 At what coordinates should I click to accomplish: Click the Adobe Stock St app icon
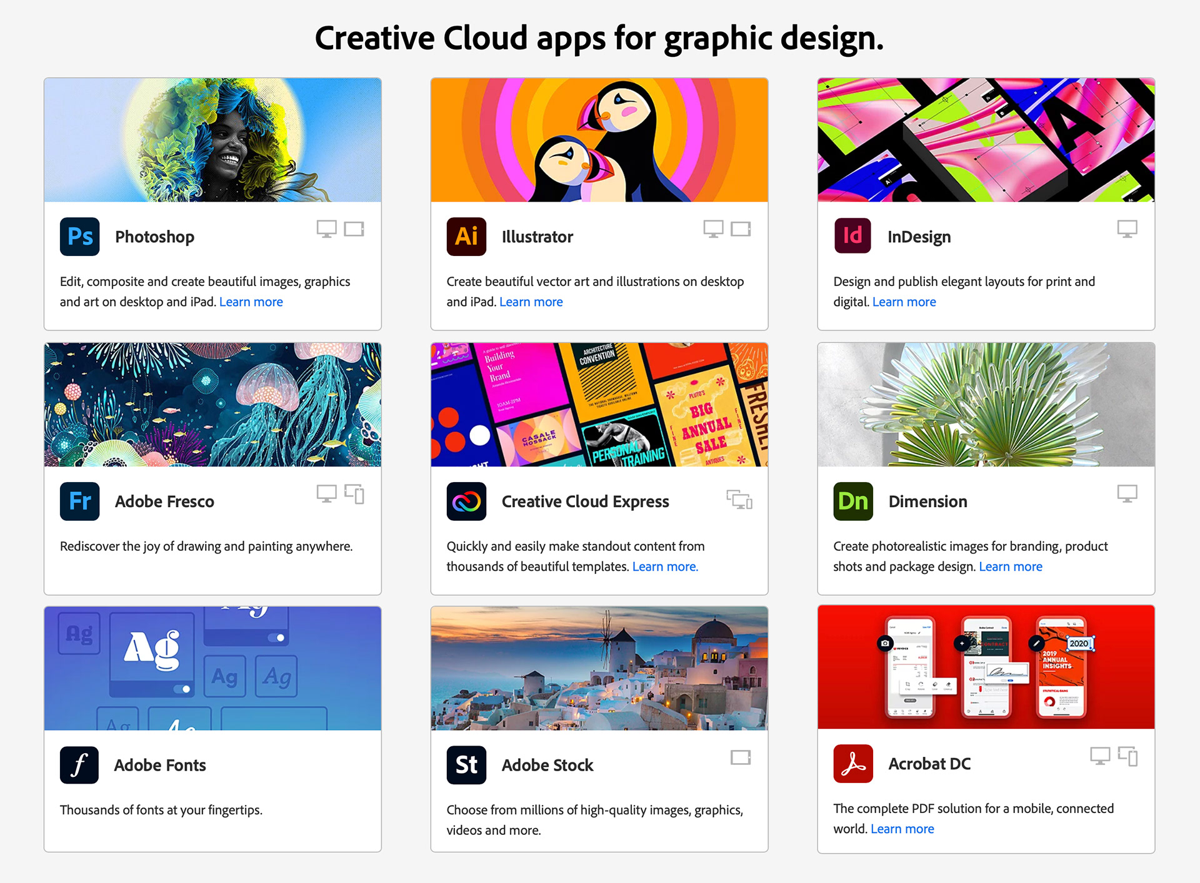466,765
